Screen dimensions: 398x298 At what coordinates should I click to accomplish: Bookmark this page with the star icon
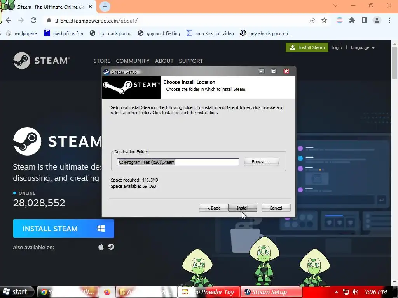tap(324, 20)
